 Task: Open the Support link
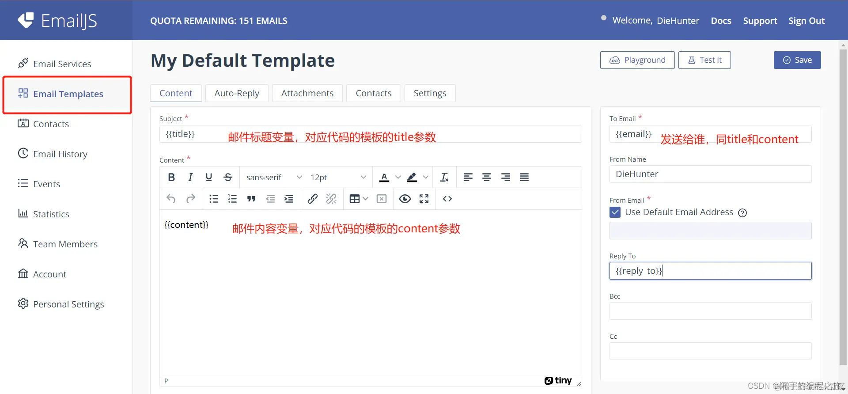[760, 21]
